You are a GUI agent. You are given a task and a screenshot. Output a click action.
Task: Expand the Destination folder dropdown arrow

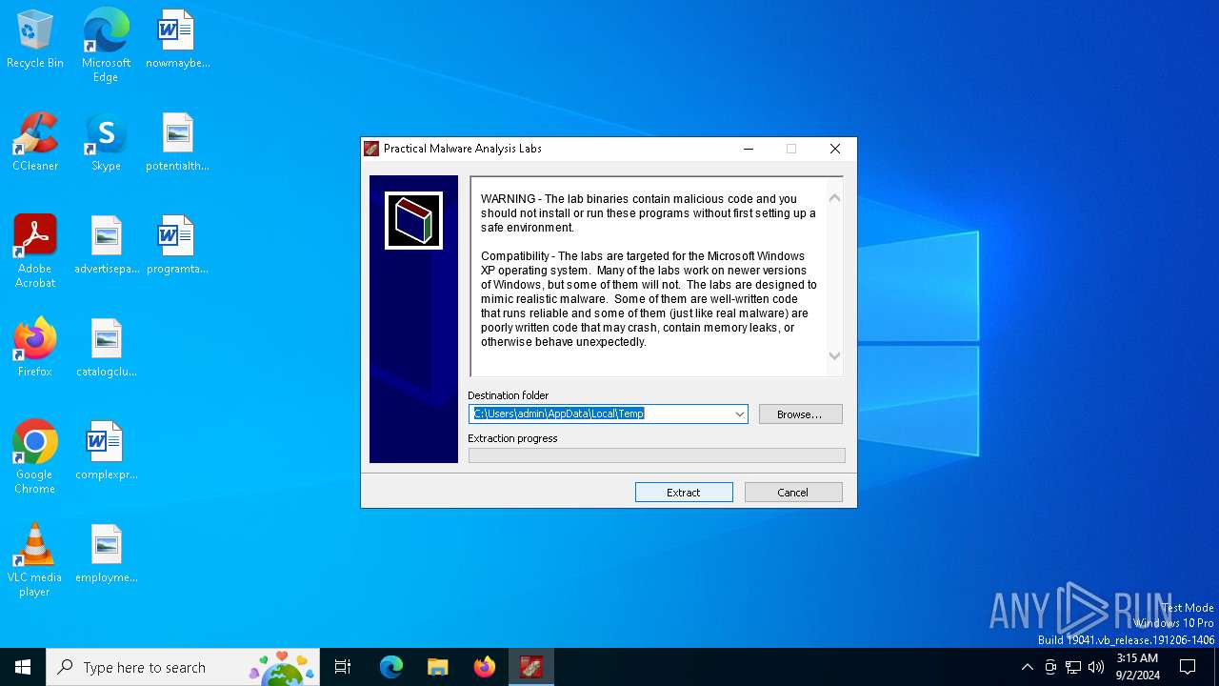click(x=739, y=414)
